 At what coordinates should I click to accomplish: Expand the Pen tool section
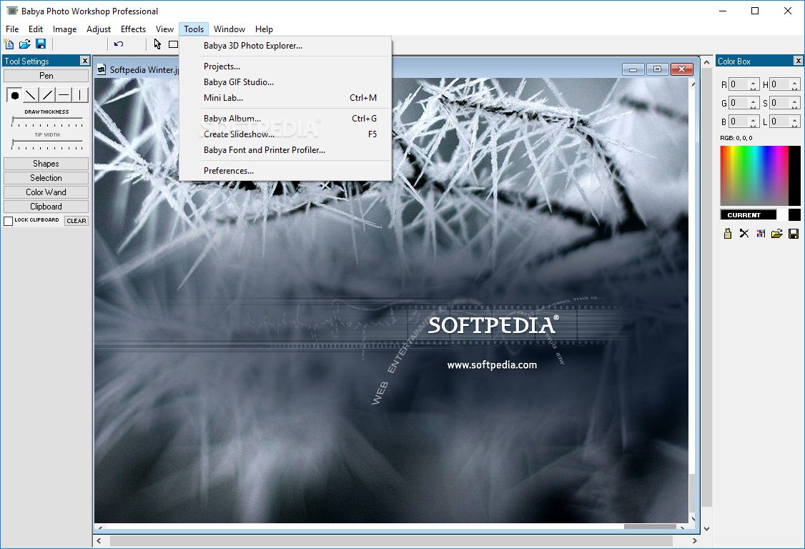click(x=46, y=76)
